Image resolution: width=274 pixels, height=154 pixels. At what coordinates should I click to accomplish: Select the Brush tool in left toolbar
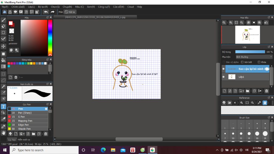pyautogui.click(x=3, y=20)
